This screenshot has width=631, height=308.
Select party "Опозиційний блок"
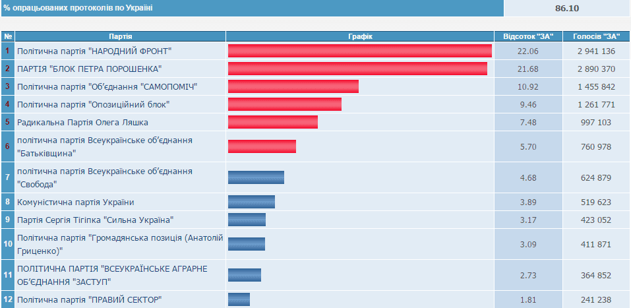[94, 105]
